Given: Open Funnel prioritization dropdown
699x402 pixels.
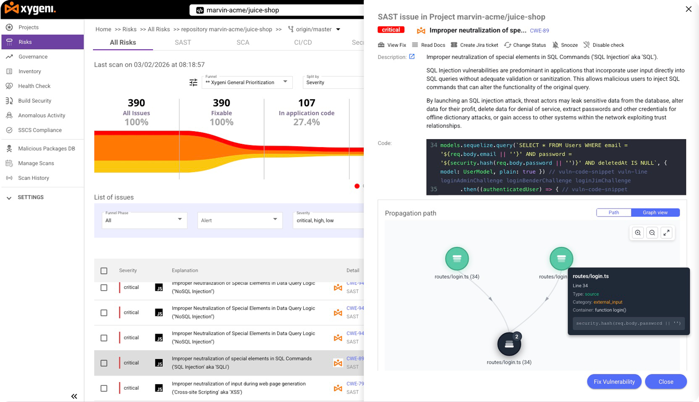Looking at the screenshot, I should coord(247,82).
